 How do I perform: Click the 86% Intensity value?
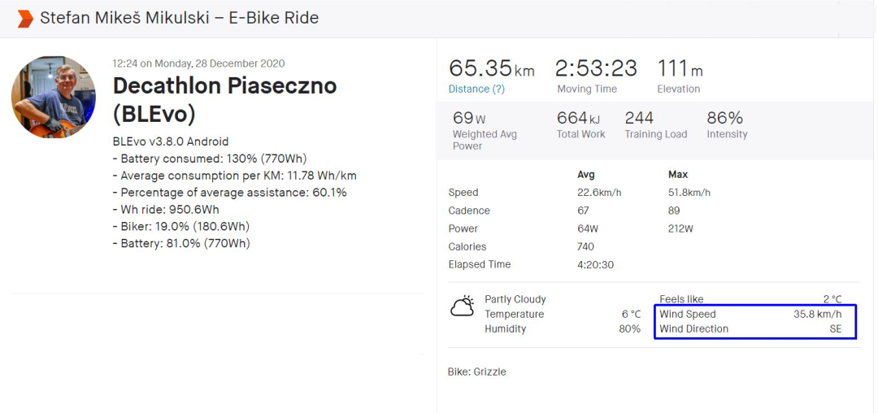click(725, 118)
